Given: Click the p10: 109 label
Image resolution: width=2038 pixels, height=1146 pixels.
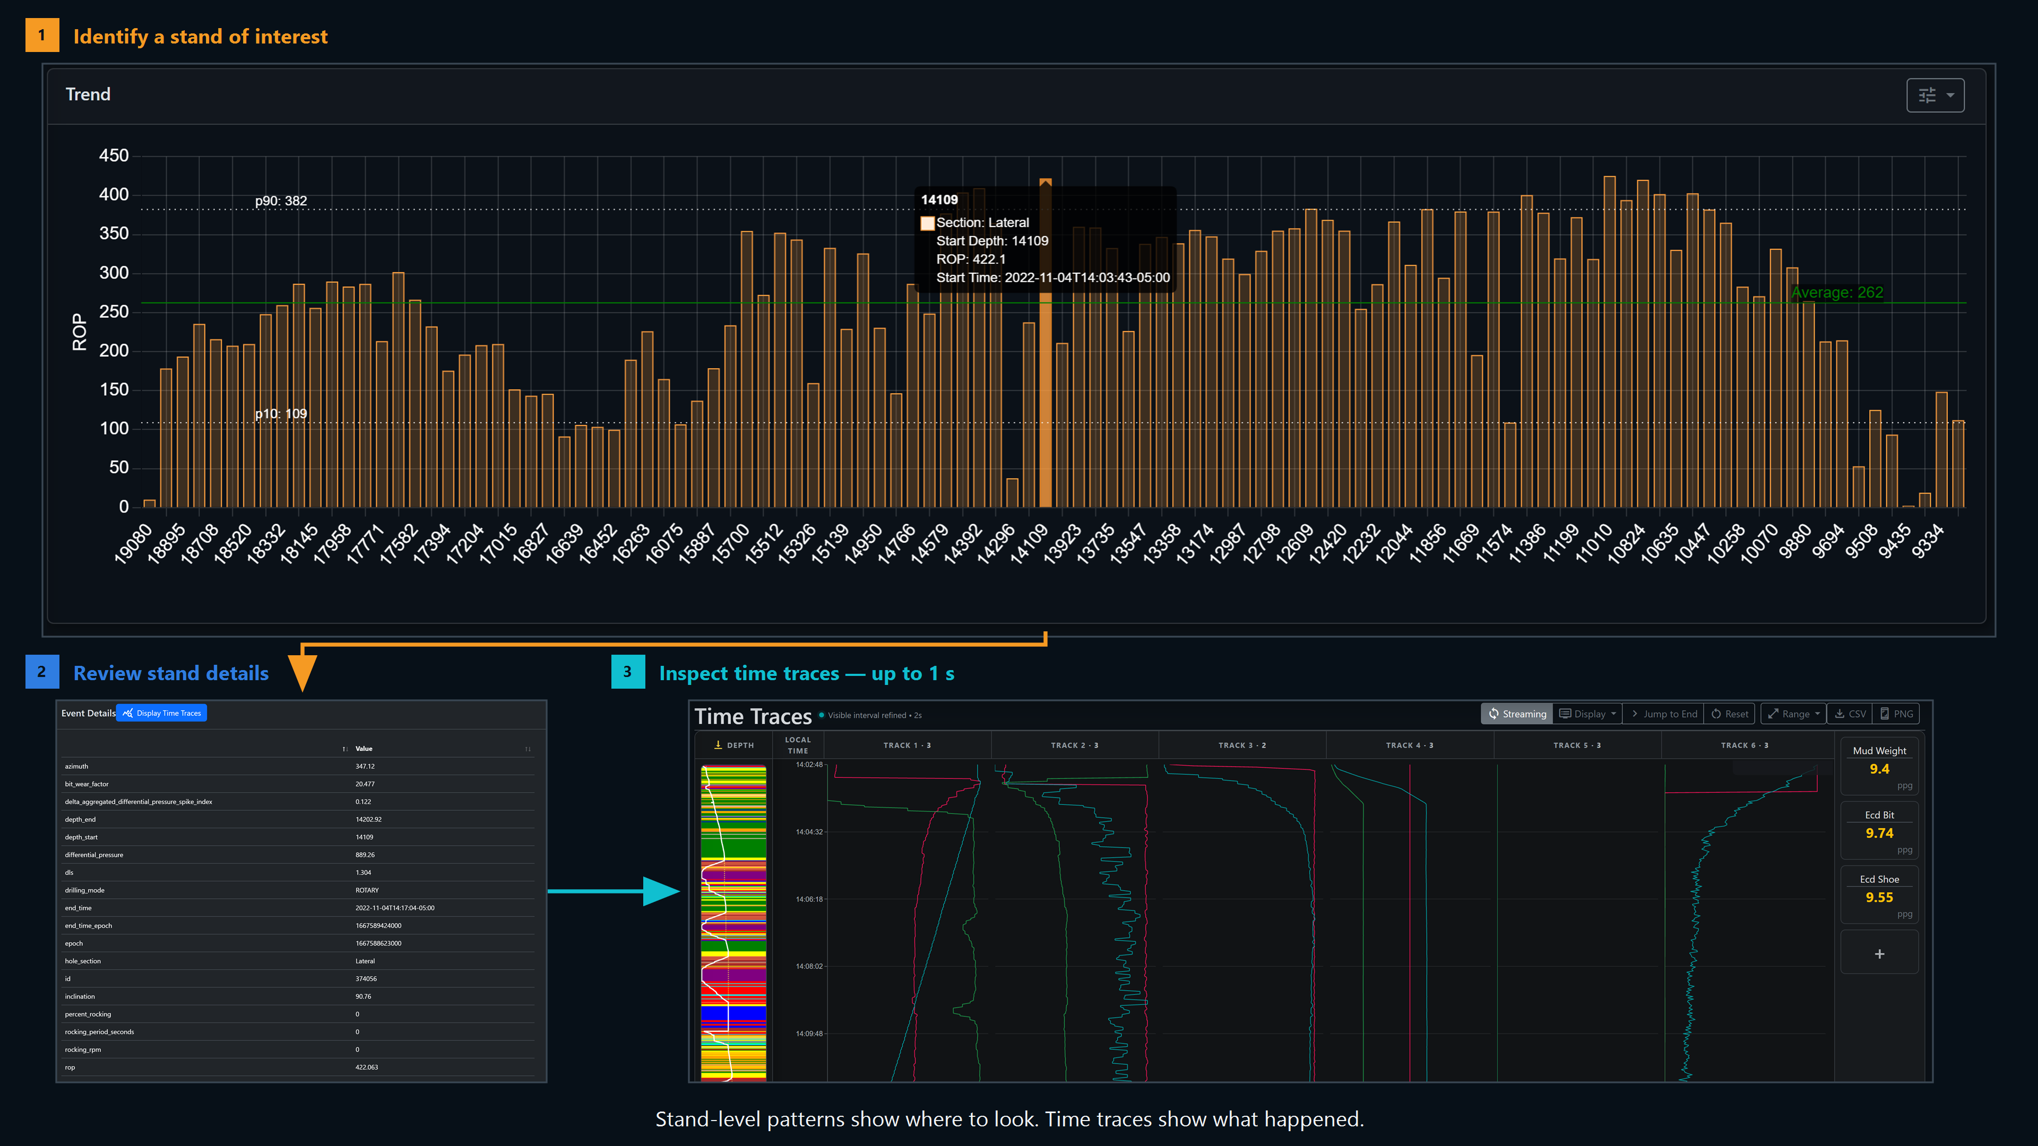Looking at the screenshot, I should click(281, 414).
